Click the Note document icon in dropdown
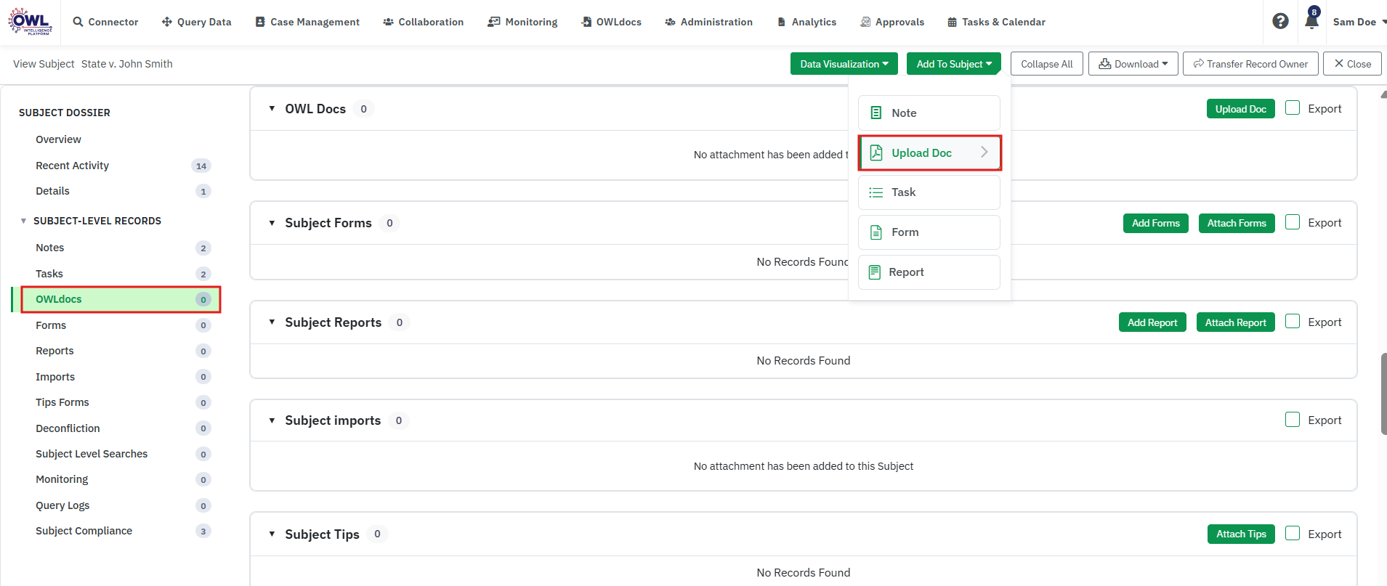Image resolution: width=1387 pixels, height=586 pixels. (876, 113)
